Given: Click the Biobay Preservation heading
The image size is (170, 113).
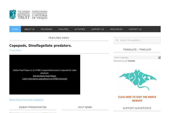Looking at the screenshot, I should [33, 107].
